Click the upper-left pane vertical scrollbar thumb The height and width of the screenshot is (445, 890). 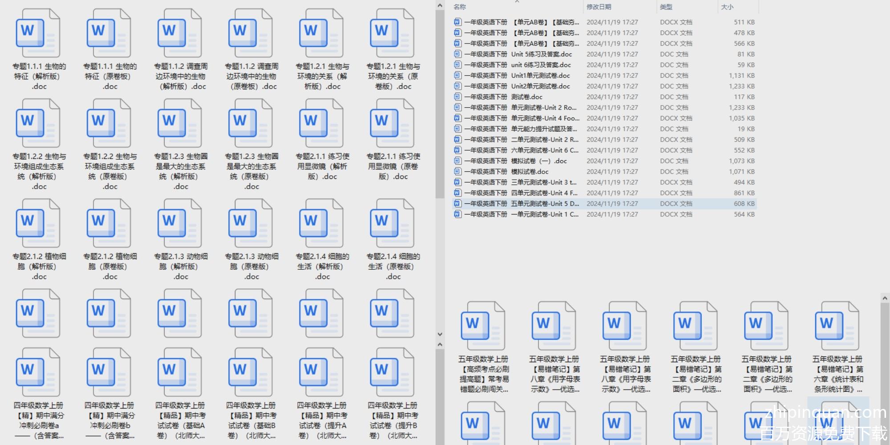pyautogui.click(x=440, y=102)
